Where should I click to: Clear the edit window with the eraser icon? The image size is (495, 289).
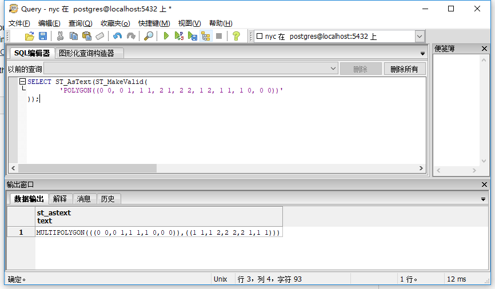100,37
